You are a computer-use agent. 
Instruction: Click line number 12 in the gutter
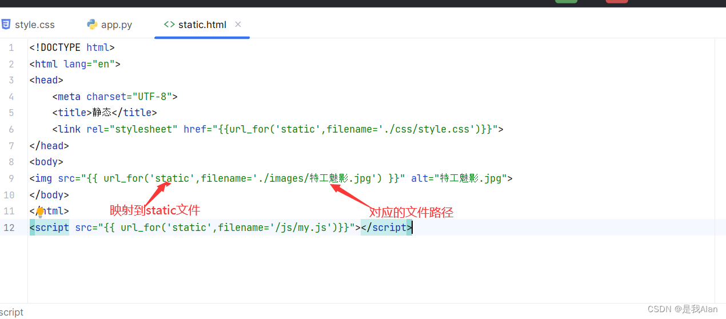[9, 228]
